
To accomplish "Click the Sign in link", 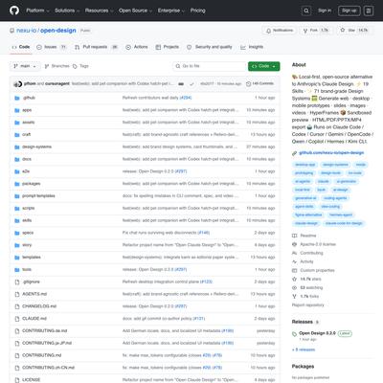I will 325,11.
